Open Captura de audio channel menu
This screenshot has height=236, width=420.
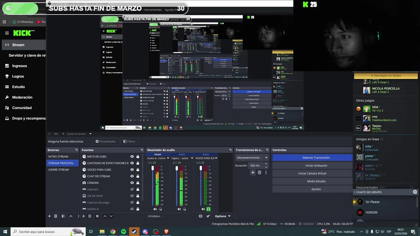pos(192,158)
